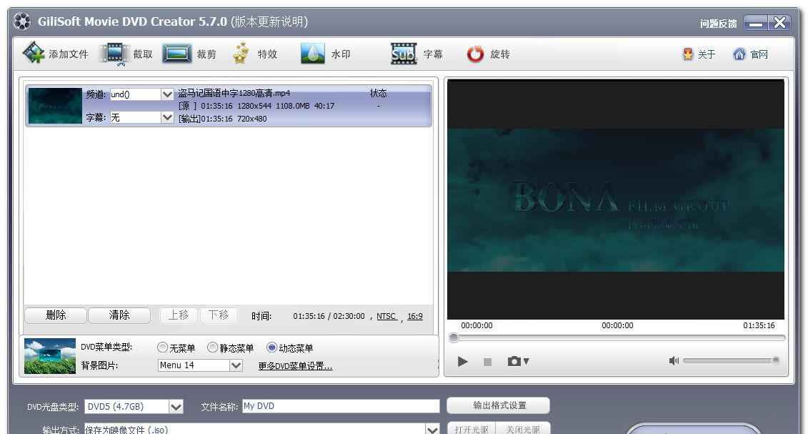Minimize the GiliSoft window
This screenshot has width=808, height=434.
(x=756, y=23)
